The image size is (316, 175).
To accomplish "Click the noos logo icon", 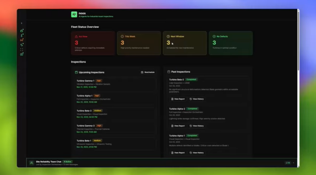I will click(74, 15).
